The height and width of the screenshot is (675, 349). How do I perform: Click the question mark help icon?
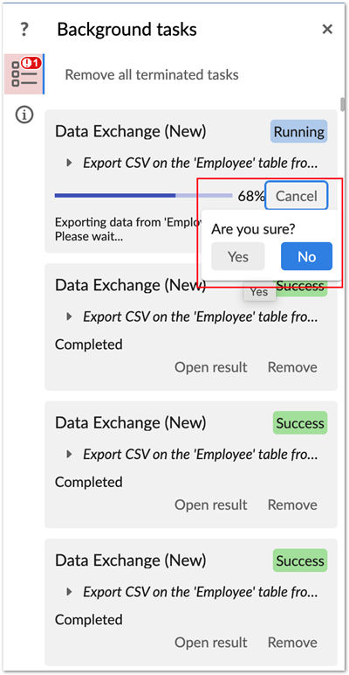(24, 30)
